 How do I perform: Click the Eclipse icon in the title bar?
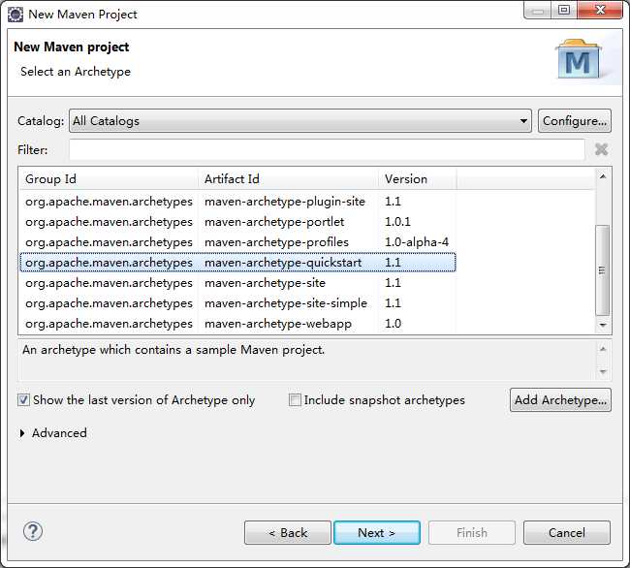pos(16,15)
